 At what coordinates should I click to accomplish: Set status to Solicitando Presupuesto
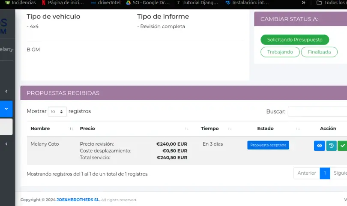295,40
